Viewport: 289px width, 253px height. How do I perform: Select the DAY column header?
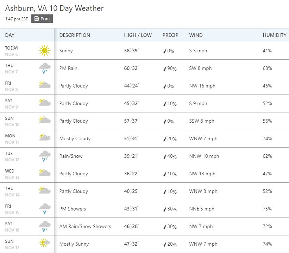10,35
